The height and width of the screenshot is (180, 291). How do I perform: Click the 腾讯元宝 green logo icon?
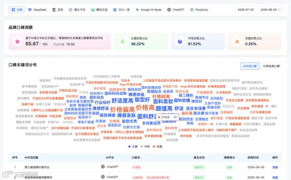click(92, 10)
